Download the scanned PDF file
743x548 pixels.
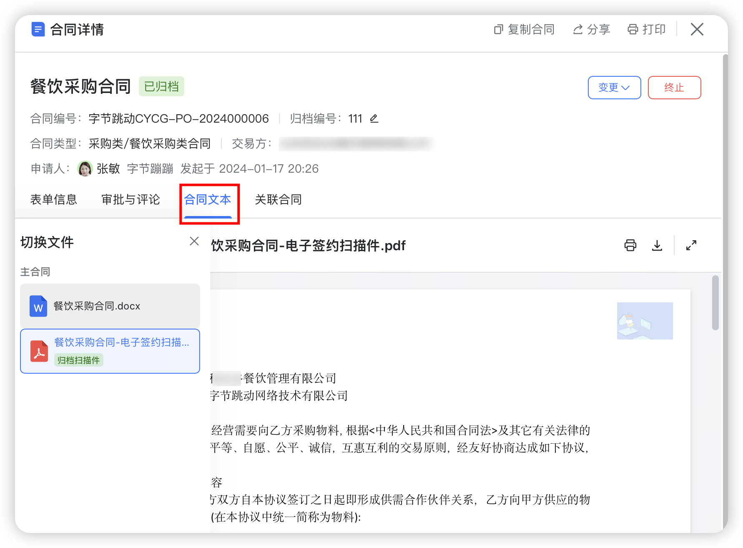657,245
